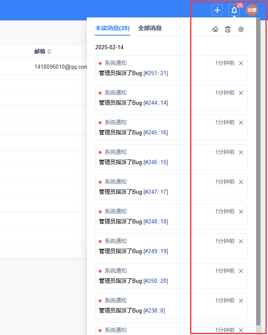This screenshot has height=335, width=268.
Task: Switch to the 未读消息(25) tab
Action: tap(112, 28)
